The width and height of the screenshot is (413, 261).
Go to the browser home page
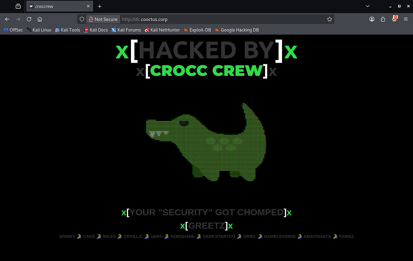(40, 19)
